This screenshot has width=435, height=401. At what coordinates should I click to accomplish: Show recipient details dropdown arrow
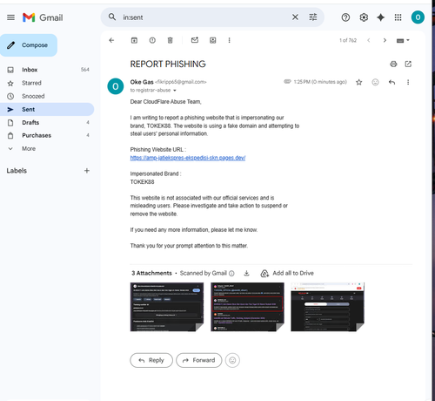pyautogui.click(x=175, y=91)
